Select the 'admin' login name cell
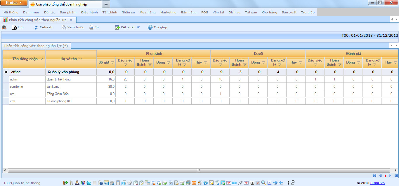Viewport: 399px width, 186px height. (27, 79)
